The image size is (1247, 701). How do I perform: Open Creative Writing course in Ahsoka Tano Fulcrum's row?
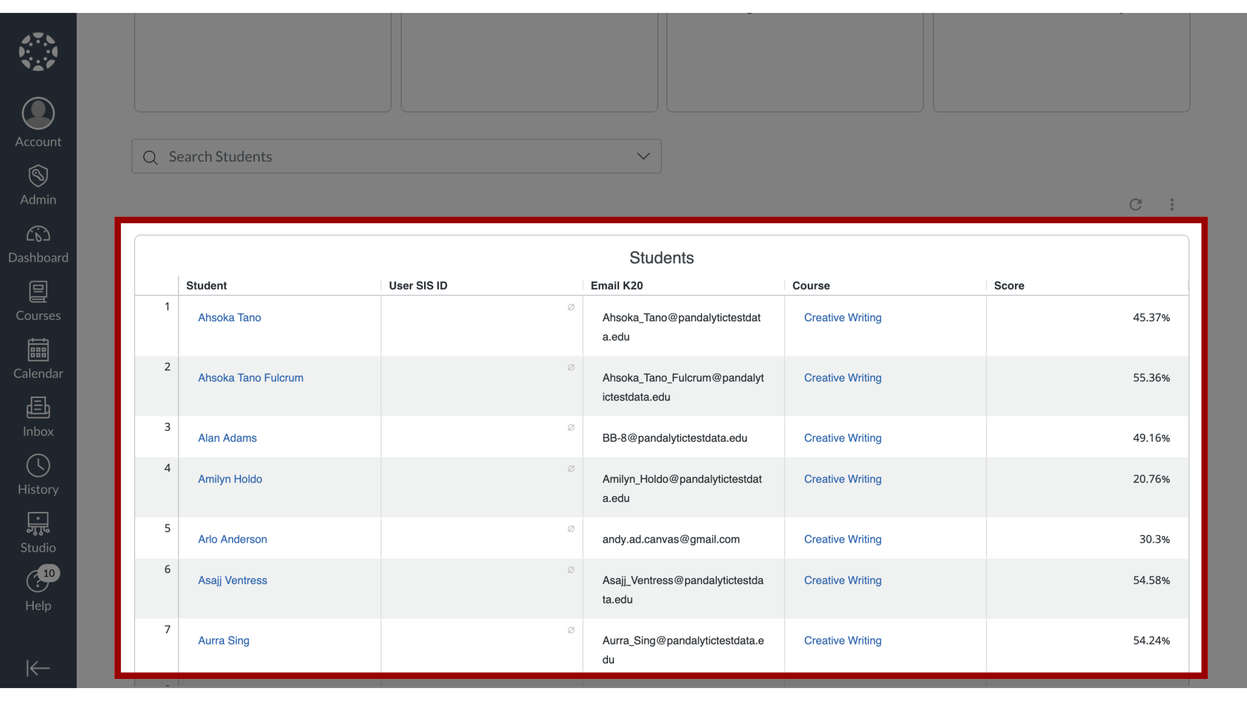click(842, 378)
